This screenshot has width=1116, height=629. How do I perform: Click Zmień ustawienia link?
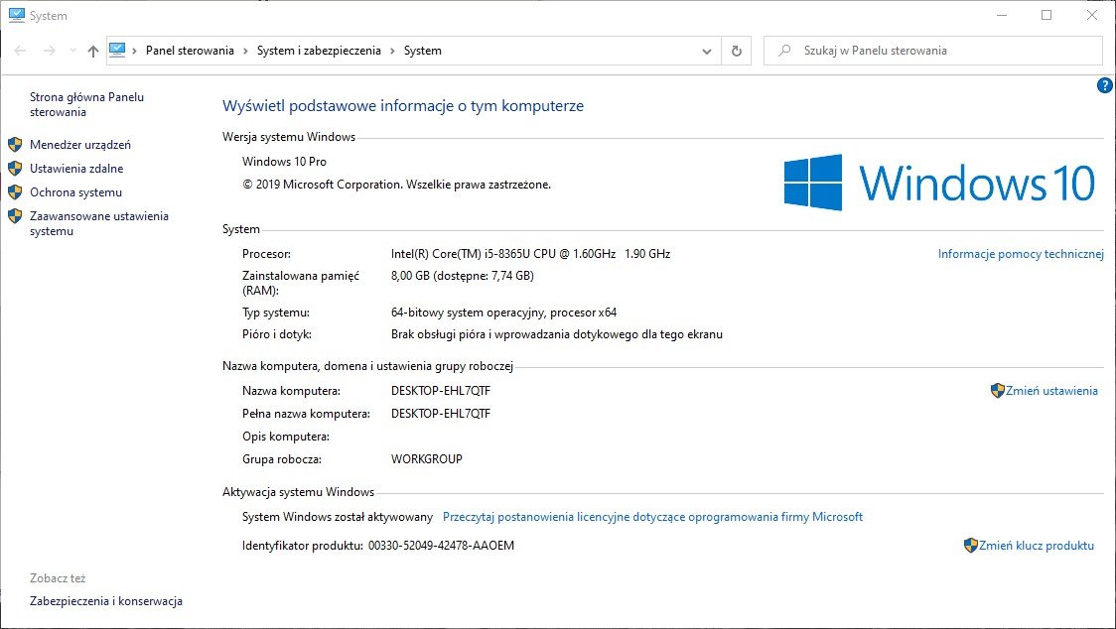point(1051,391)
